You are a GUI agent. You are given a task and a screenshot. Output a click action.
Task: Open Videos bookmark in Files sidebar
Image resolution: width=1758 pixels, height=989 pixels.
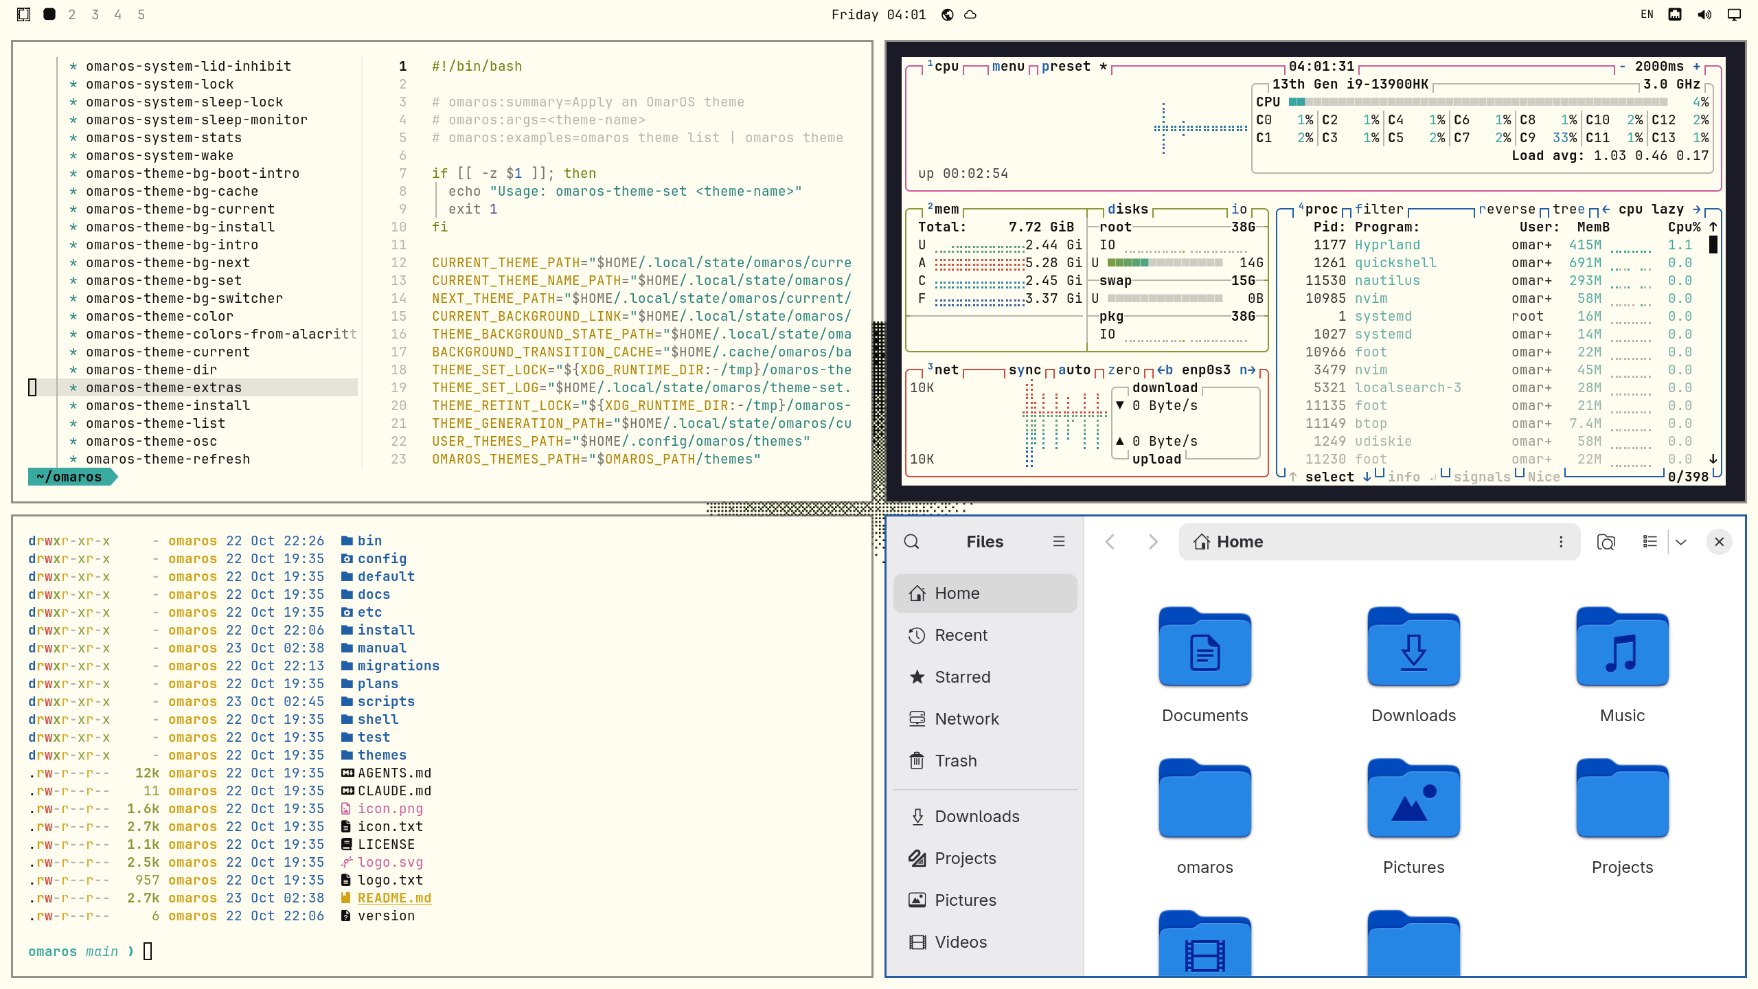point(985,942)
